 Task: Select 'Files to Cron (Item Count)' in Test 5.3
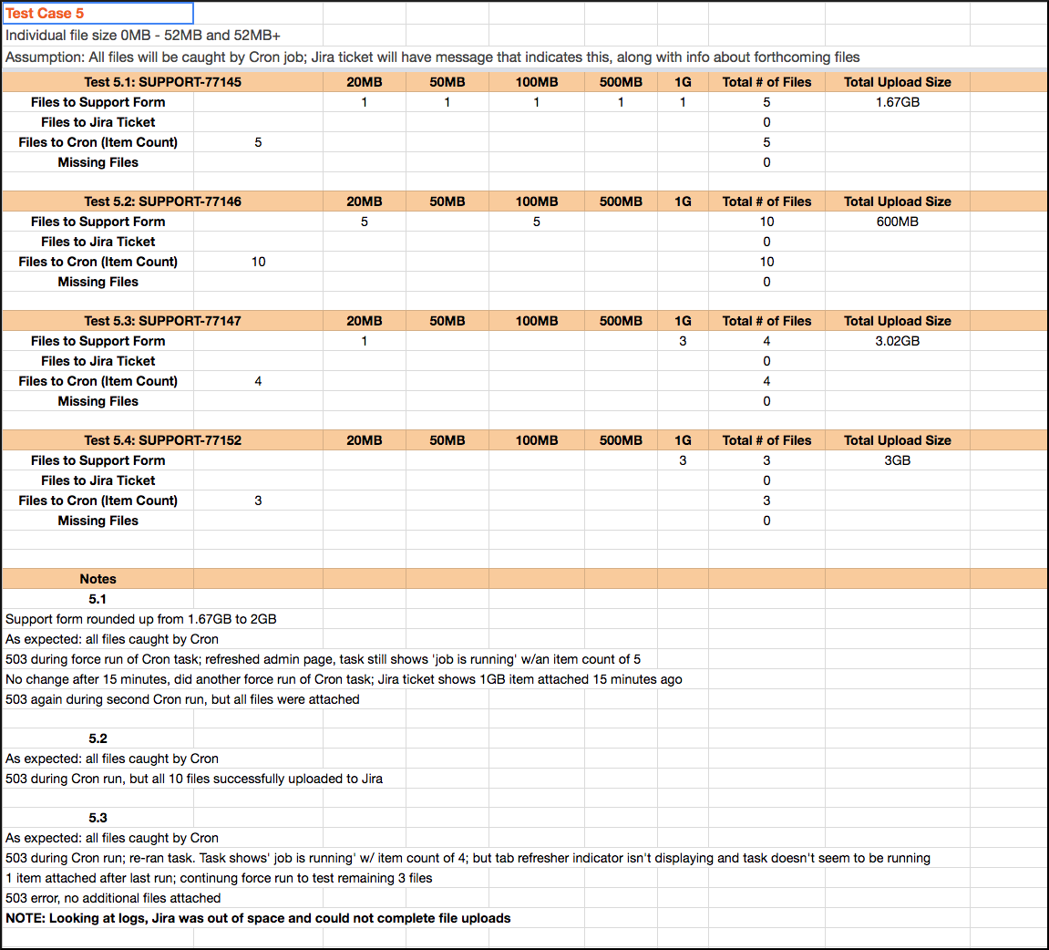[98, 381]
